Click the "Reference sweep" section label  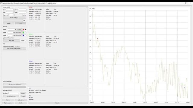(7, 81)
